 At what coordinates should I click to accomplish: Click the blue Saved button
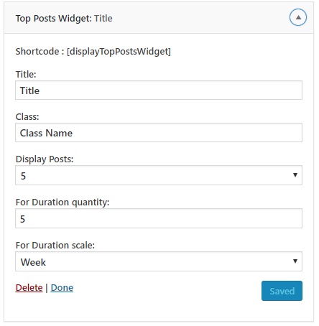click(282, 291)
